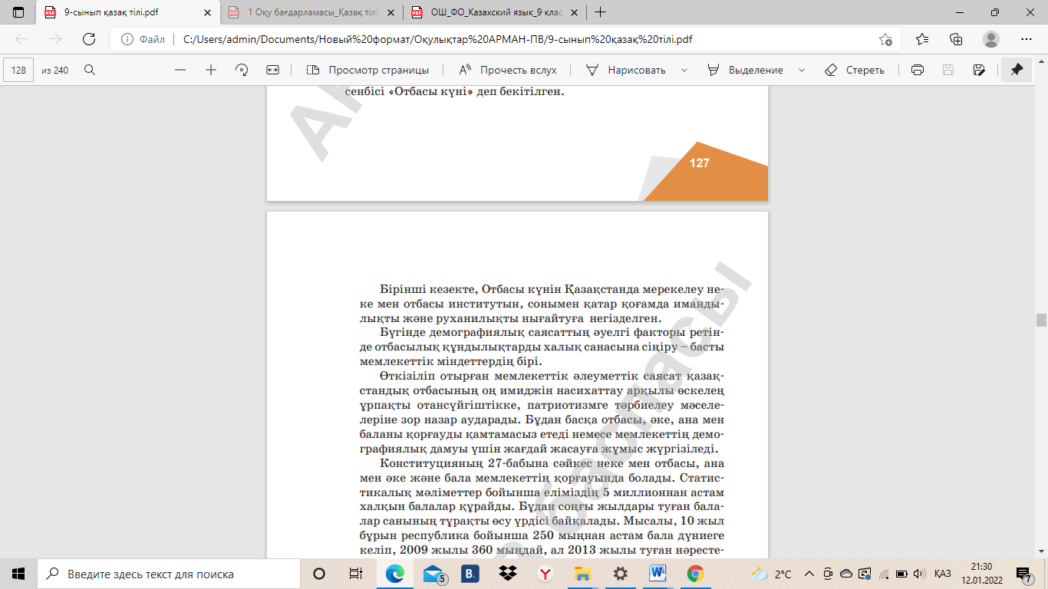This screenshot has width=1048, height=589.
Task: Click the taskbar search box
Action: [x=169, y=574]
